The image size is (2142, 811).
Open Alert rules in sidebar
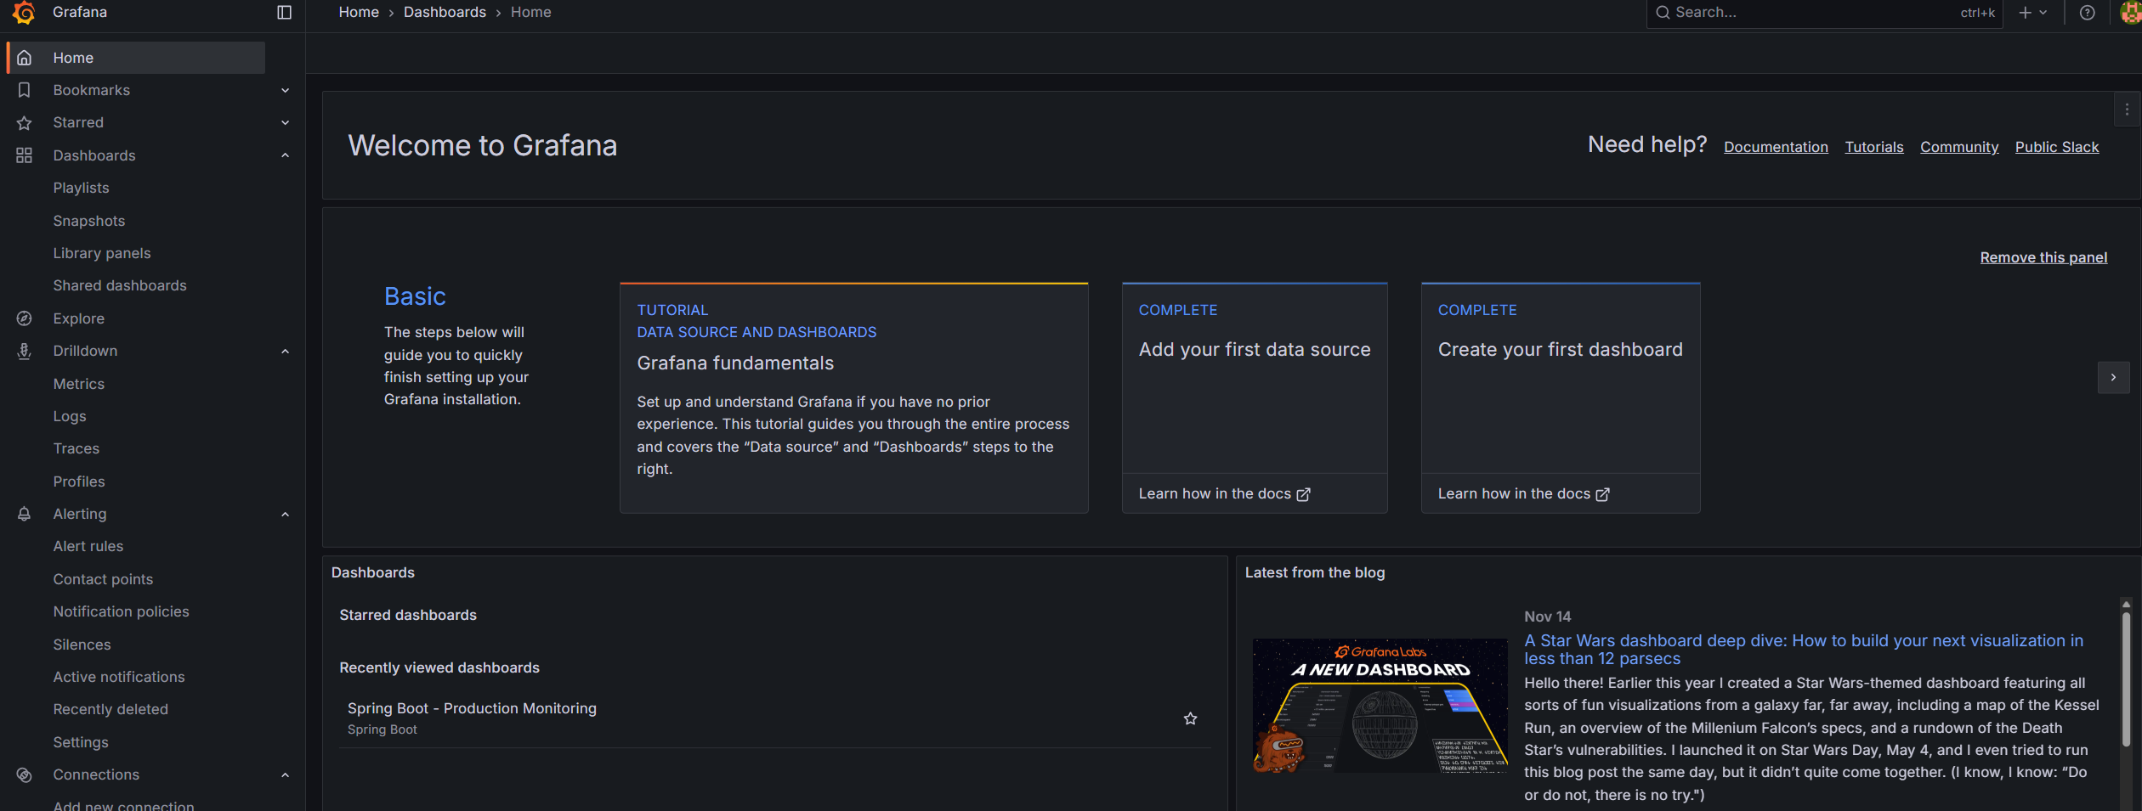[x=88, y=546]
